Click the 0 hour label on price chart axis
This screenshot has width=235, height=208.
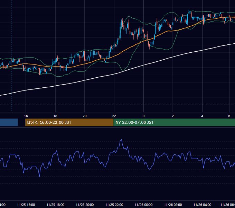(143, 116)
